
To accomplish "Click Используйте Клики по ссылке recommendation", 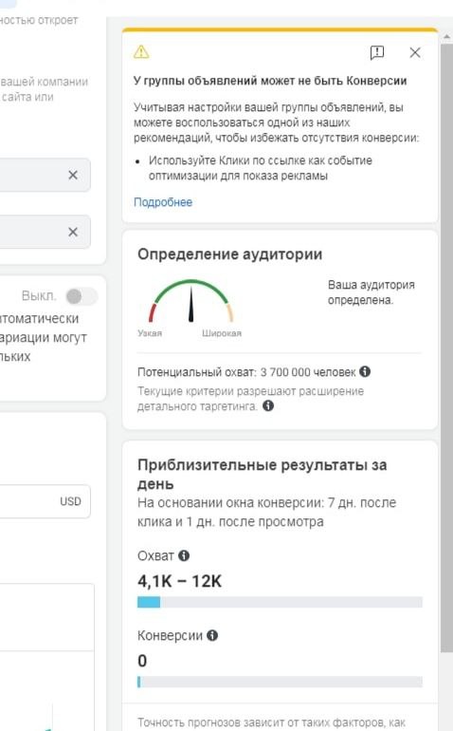I will coord(261,168).
